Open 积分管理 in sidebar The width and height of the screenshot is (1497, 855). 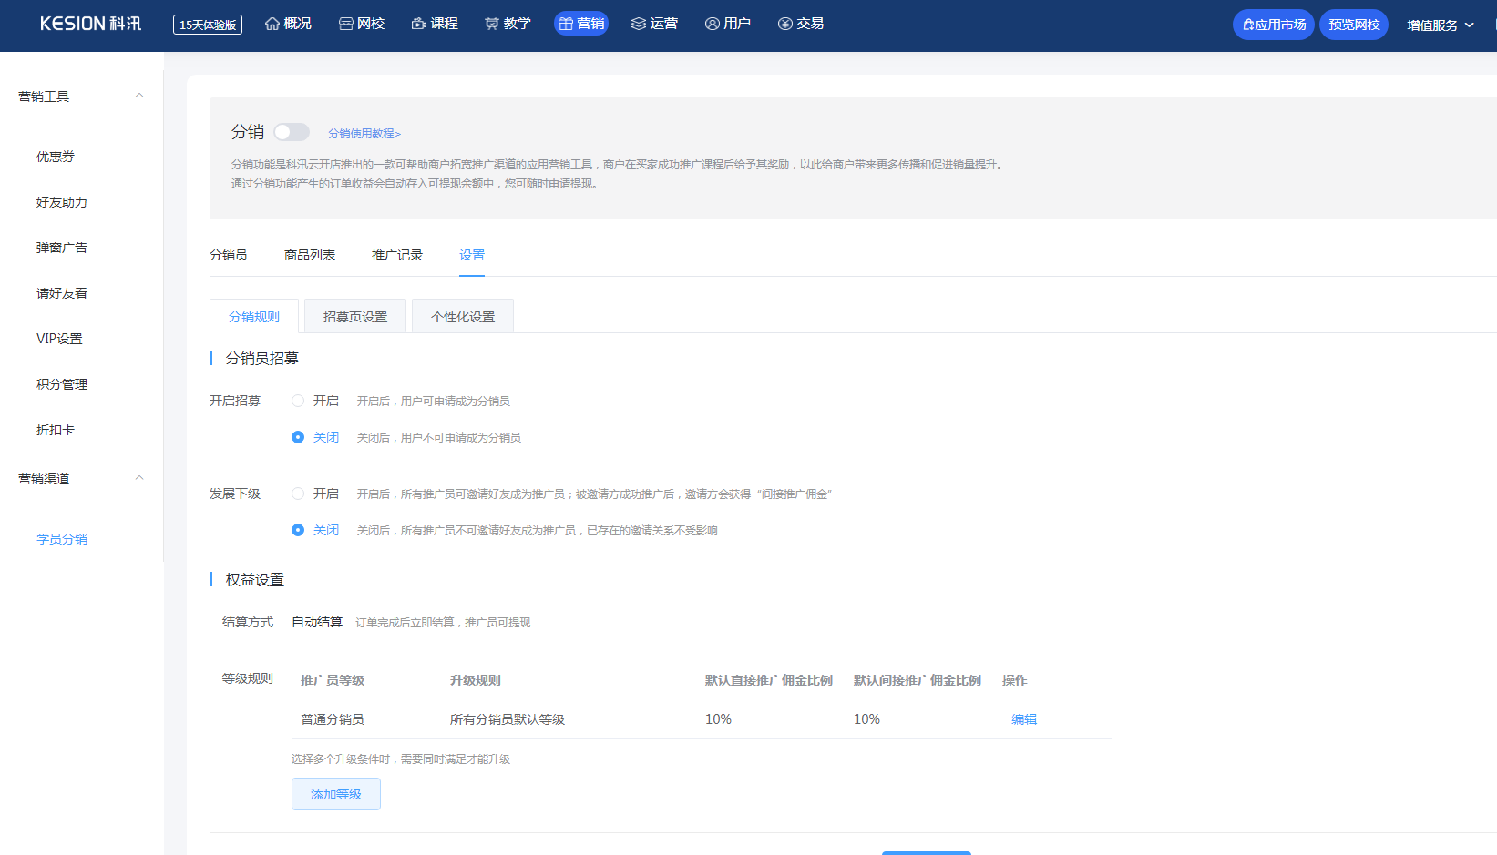[62, 384]
